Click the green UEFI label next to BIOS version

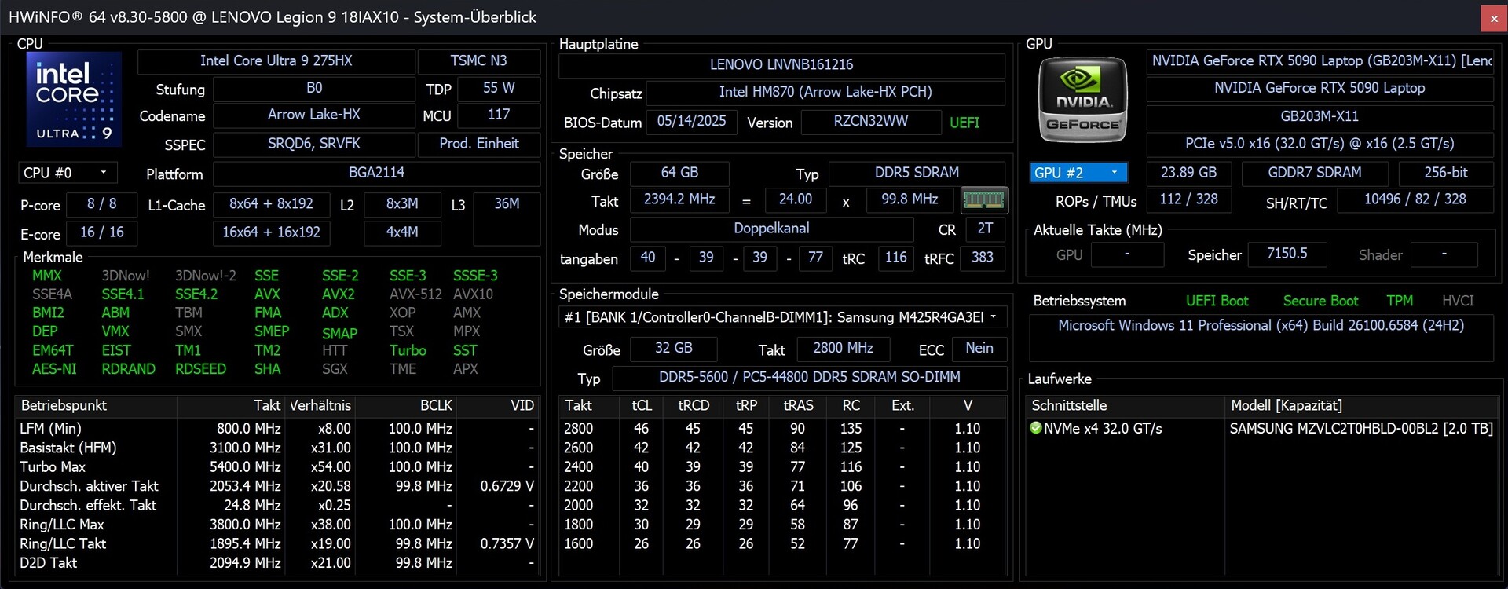(x=964, y=123)
